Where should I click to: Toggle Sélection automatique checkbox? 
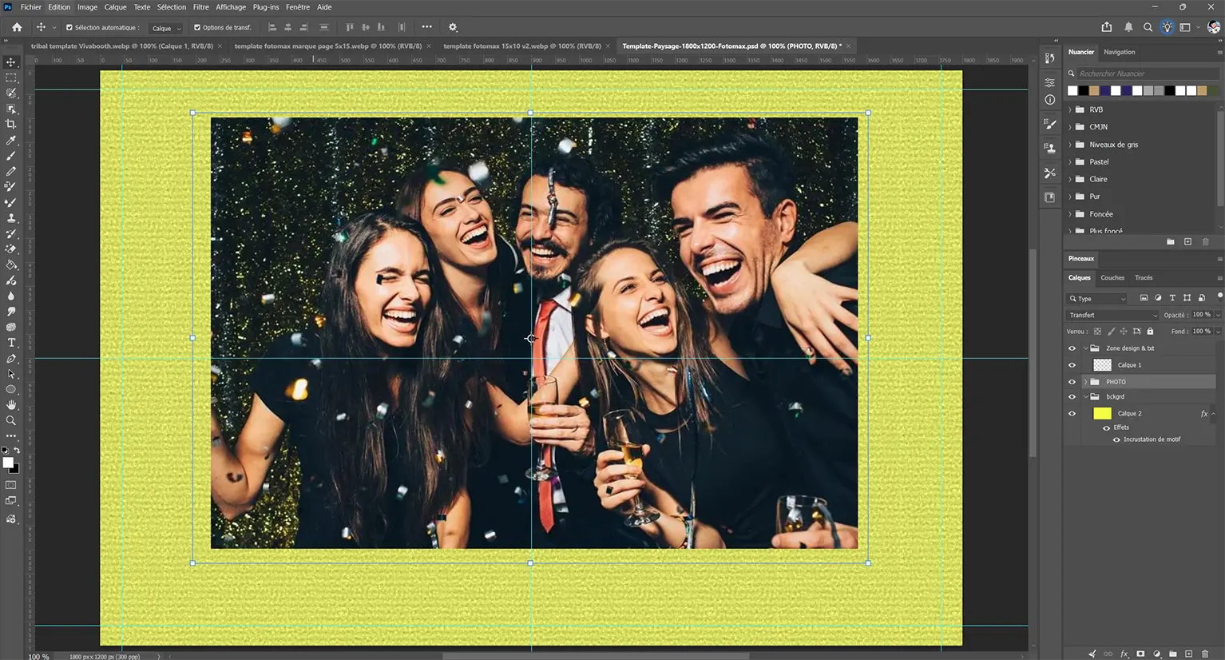click(69, 27)
